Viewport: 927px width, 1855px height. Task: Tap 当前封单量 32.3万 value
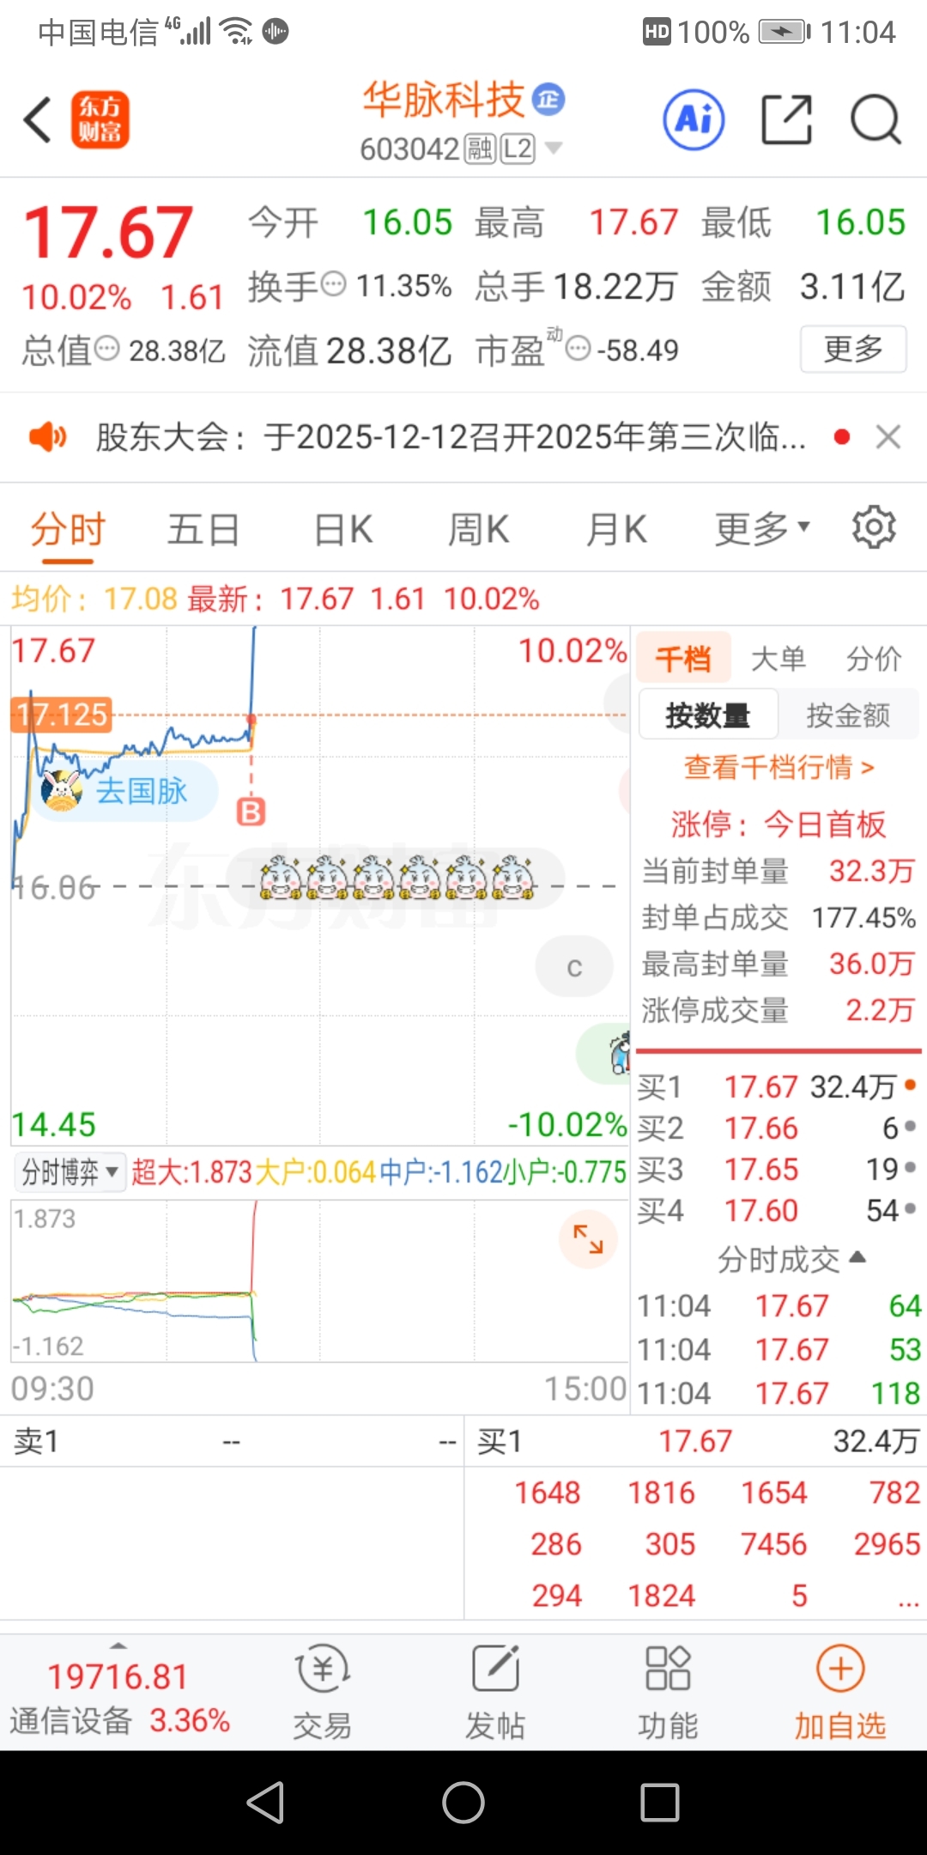tap(871, 871)
